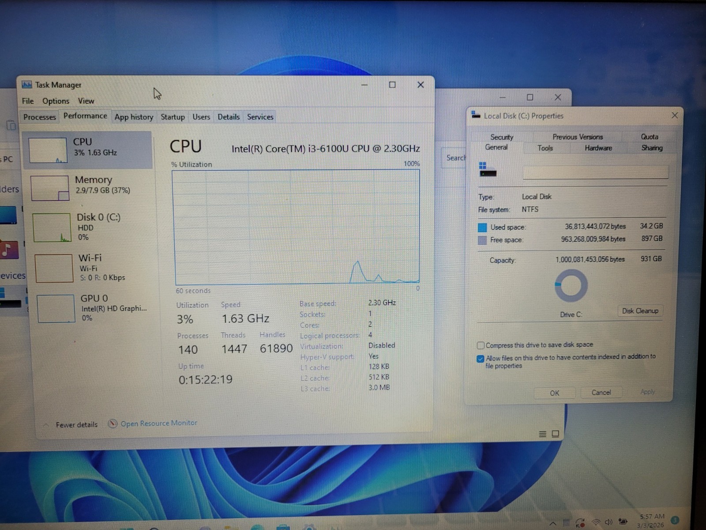Image resolution: width=706 pixels, height=530 pixels.
Task: Open the Hardware tab in Disk Properties
Action: tap(598, 148)
